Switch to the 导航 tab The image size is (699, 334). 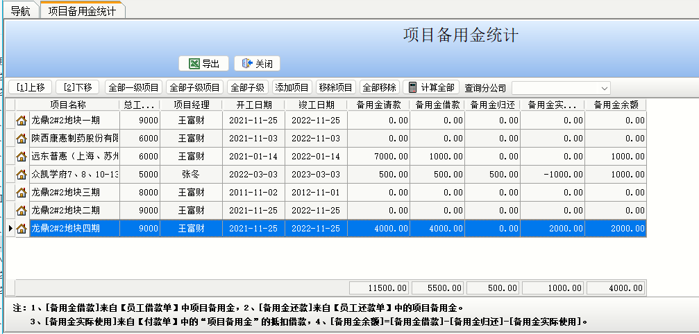point(20,11)
